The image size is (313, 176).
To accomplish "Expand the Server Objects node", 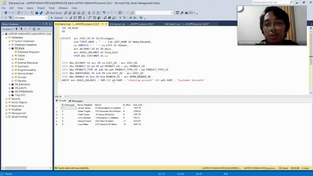I will tap(6, 102).
